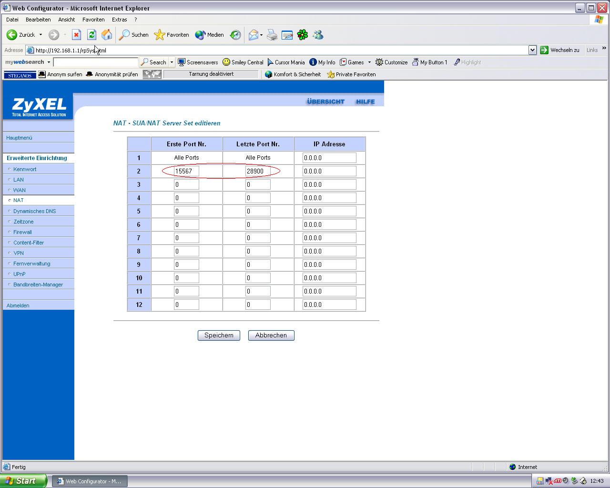Click the Zurück back button
The image size is (610, 488).
[21, 35]
